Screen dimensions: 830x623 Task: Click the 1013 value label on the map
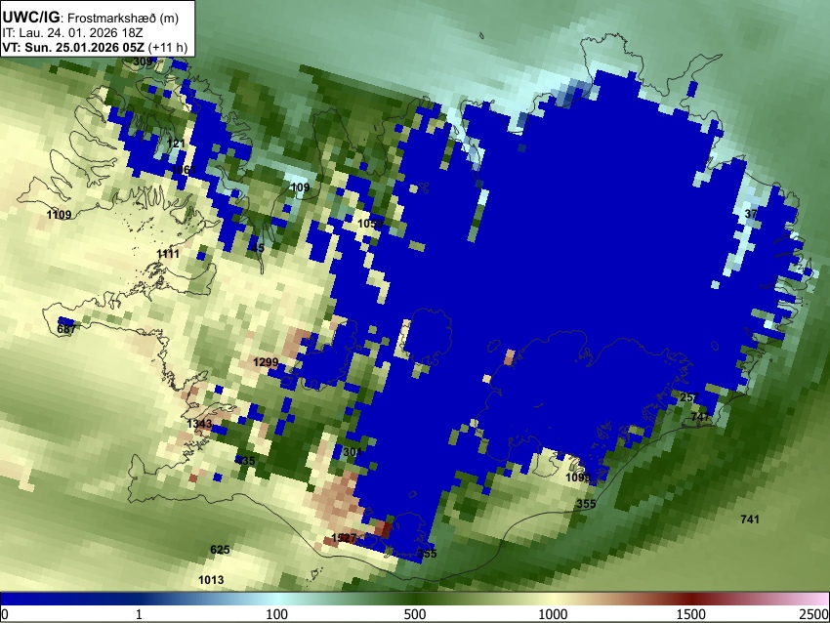coord(211,580)
